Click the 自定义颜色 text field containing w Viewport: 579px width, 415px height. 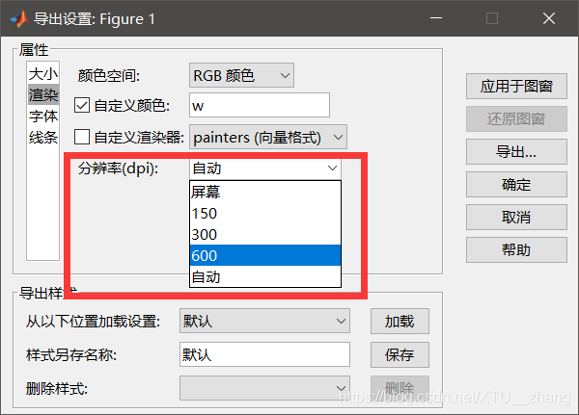click(x=260, y=105)
